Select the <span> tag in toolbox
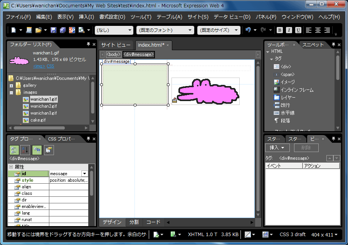The height and width of the screenshot is (245, 348). [284, 74]
